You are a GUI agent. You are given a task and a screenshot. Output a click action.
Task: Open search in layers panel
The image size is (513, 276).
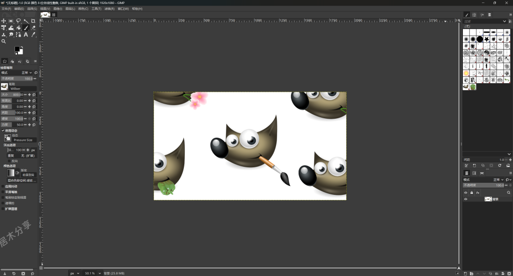coord(508,193)
